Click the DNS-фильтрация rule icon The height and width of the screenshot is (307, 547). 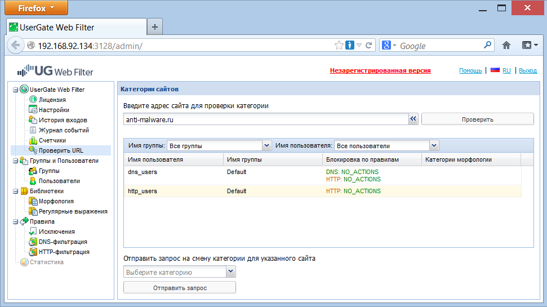(33, 242)
